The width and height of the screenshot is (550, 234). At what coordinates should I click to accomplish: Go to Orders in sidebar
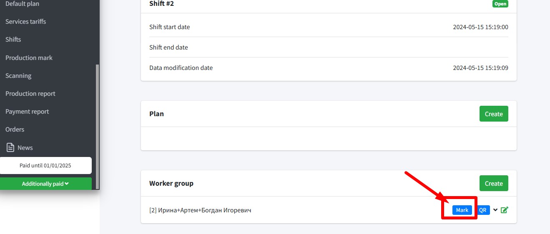[x=15, y=129]
